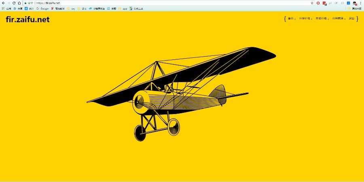Expand the other bookmarks folder at far right
Viewport: 364px width, 182px height.
354,8
